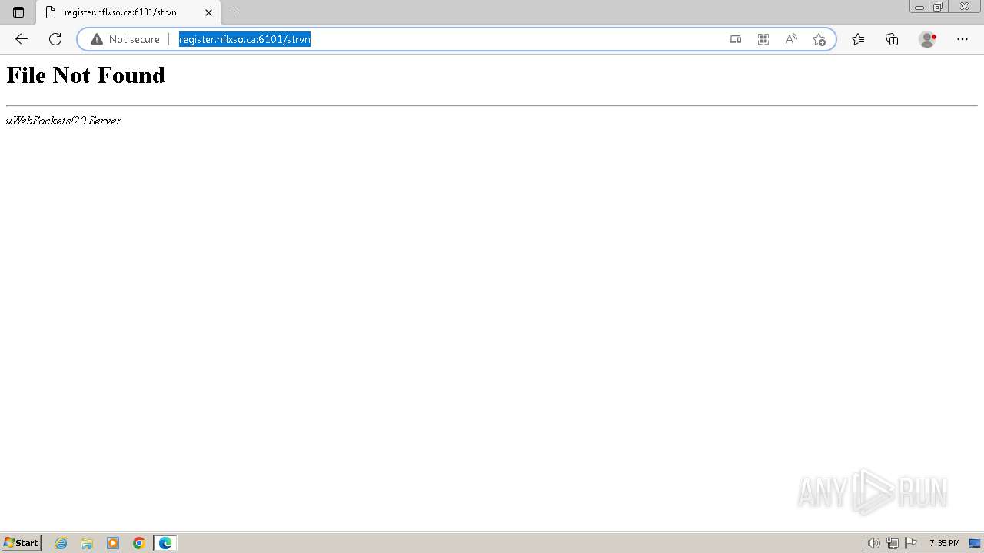
Task: Refresh the current page
Action: pos(55,39)
